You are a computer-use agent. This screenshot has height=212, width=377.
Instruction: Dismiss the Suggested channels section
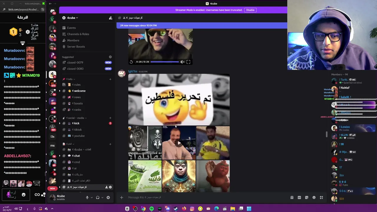110,57
